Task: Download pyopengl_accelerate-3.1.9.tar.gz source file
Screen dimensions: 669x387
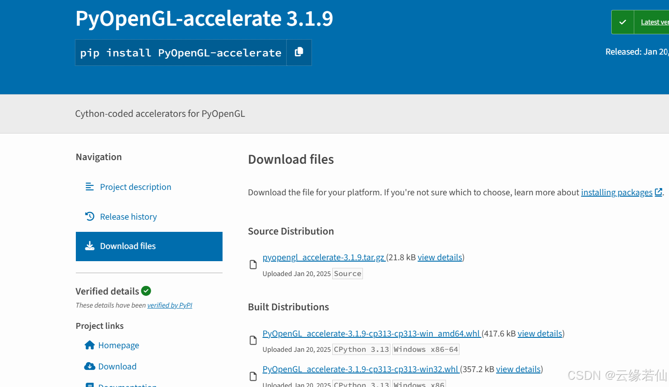Action: pyautogui.click(x=323, y=257)
